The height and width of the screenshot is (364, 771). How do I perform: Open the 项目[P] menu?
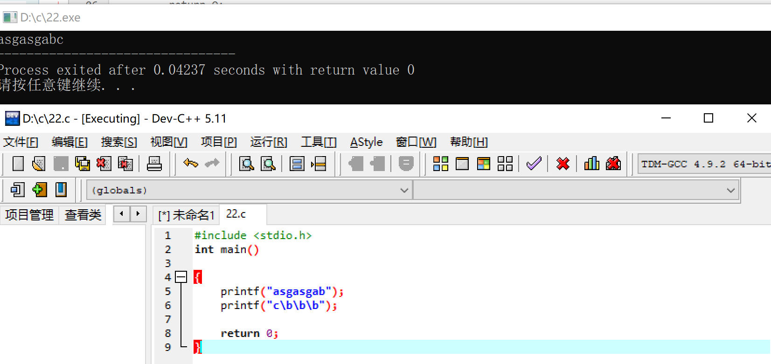pos(219,142)
